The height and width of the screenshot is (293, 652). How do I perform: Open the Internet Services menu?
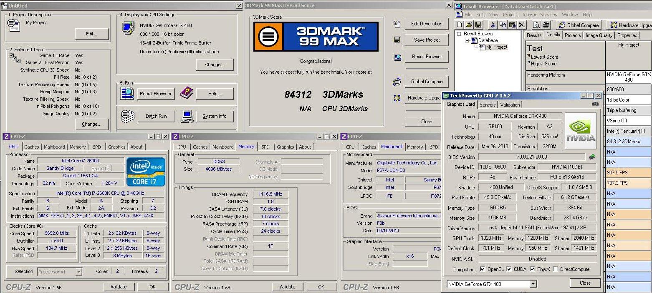pos(540,15)
